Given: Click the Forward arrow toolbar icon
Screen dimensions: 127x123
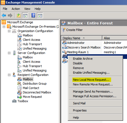Looking at the screenshot, I should click(10, 15).
